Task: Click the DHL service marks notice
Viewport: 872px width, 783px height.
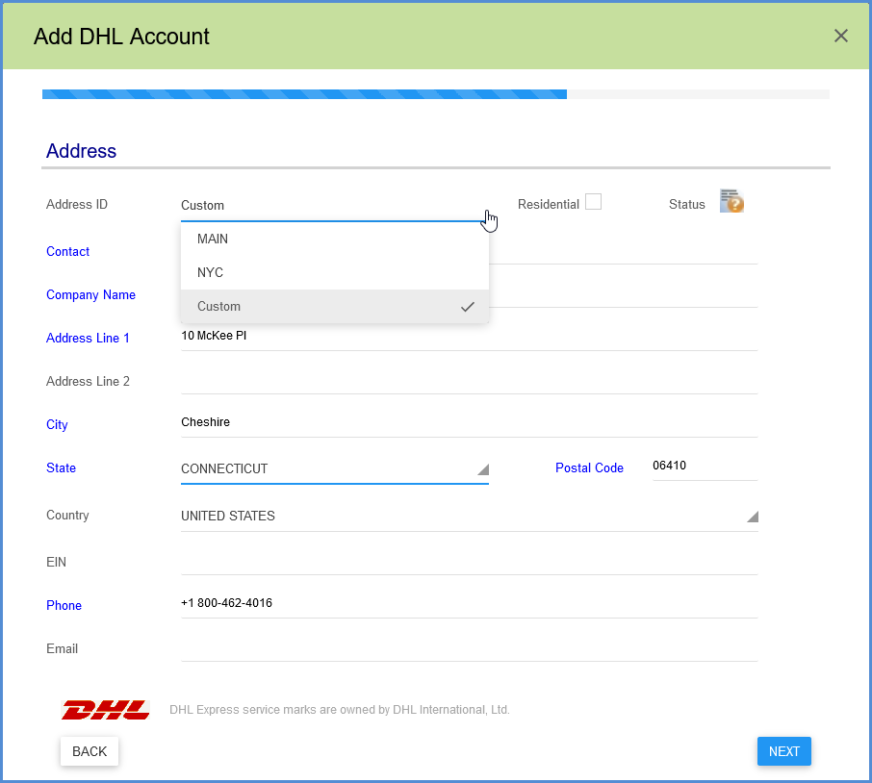Action: point(340,710)
